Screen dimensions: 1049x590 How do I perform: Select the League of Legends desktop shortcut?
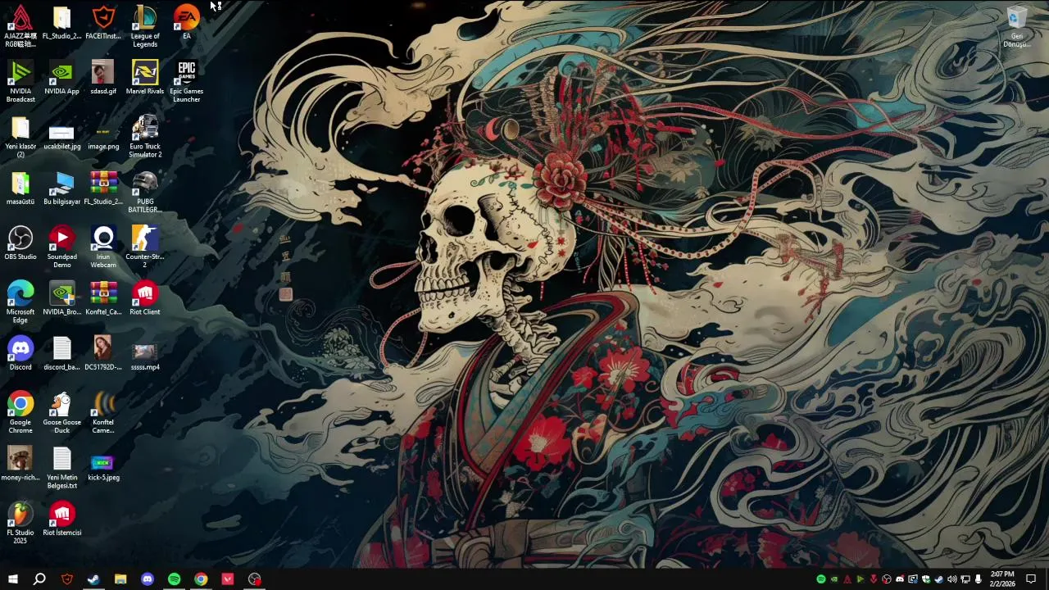[145, 25]
